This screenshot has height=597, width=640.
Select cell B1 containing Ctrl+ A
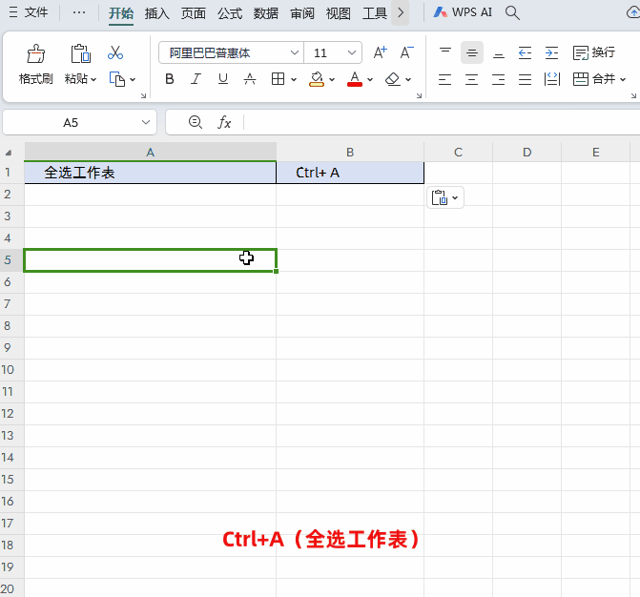click(x=350, y=173)
